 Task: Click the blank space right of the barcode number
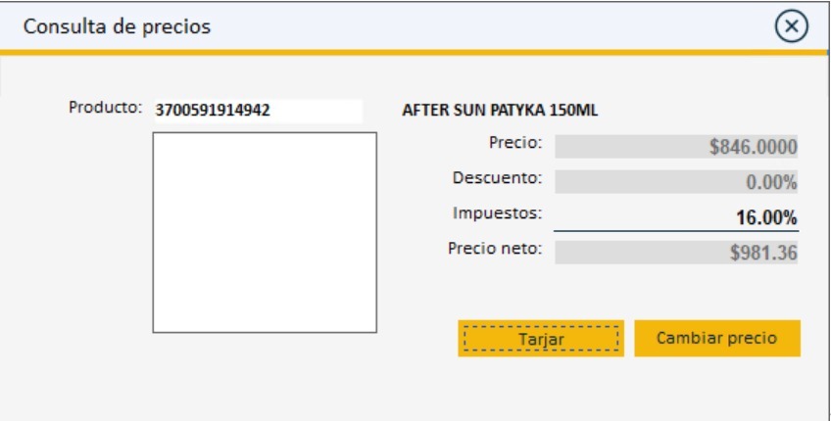coord(323,111)
